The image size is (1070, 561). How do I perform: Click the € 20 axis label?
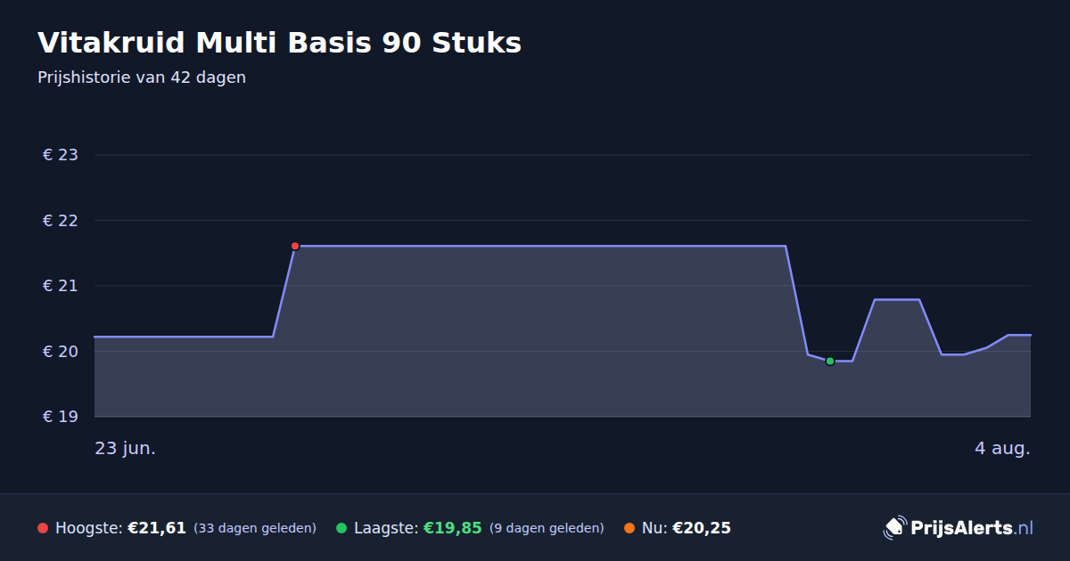tap(61, 351)
